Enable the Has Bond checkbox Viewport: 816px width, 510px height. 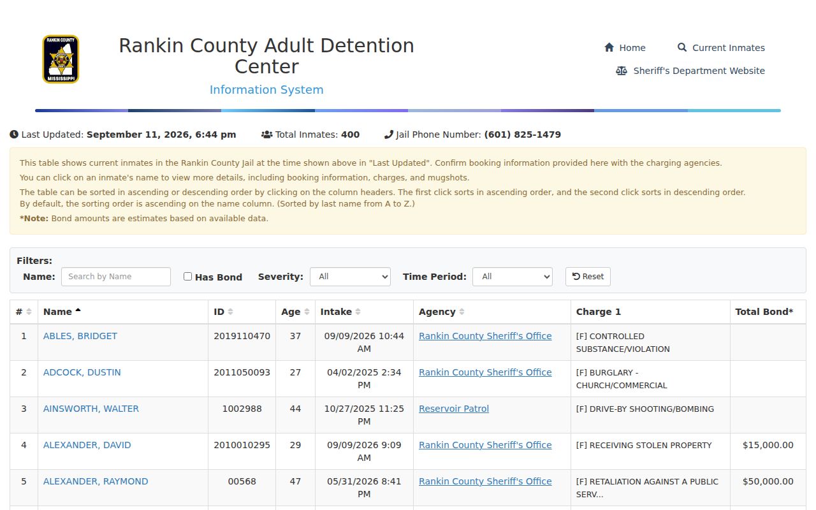click(x=187, y=277)
